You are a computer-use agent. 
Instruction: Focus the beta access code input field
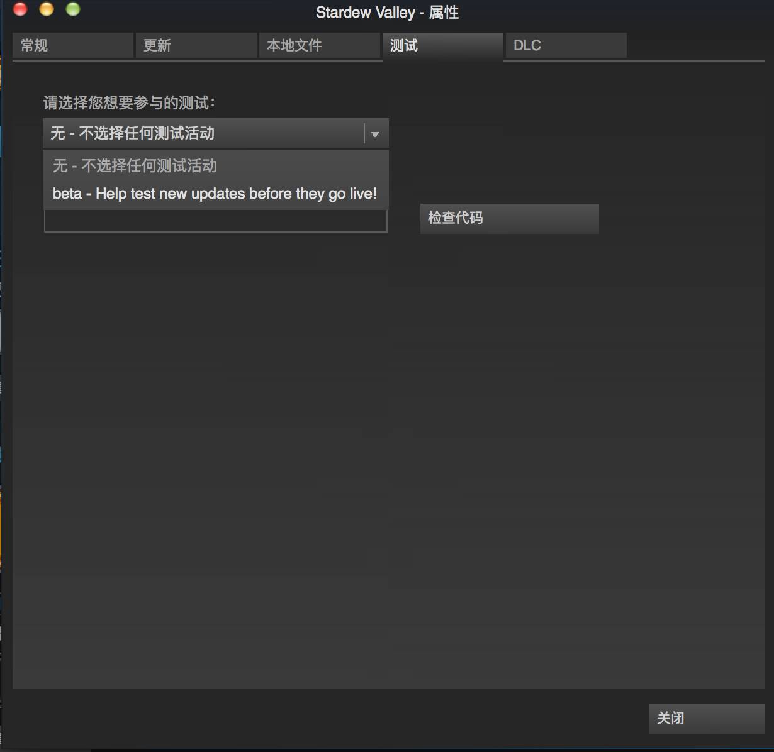pos(215,222)
